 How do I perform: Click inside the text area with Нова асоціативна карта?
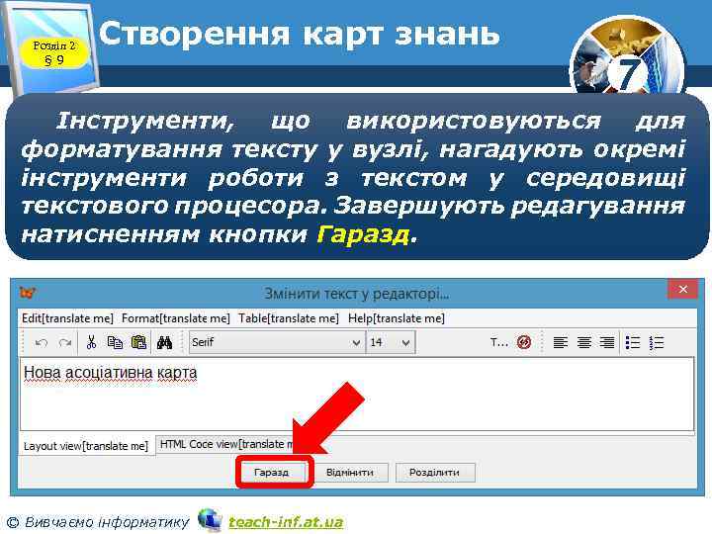click(357, 394)
